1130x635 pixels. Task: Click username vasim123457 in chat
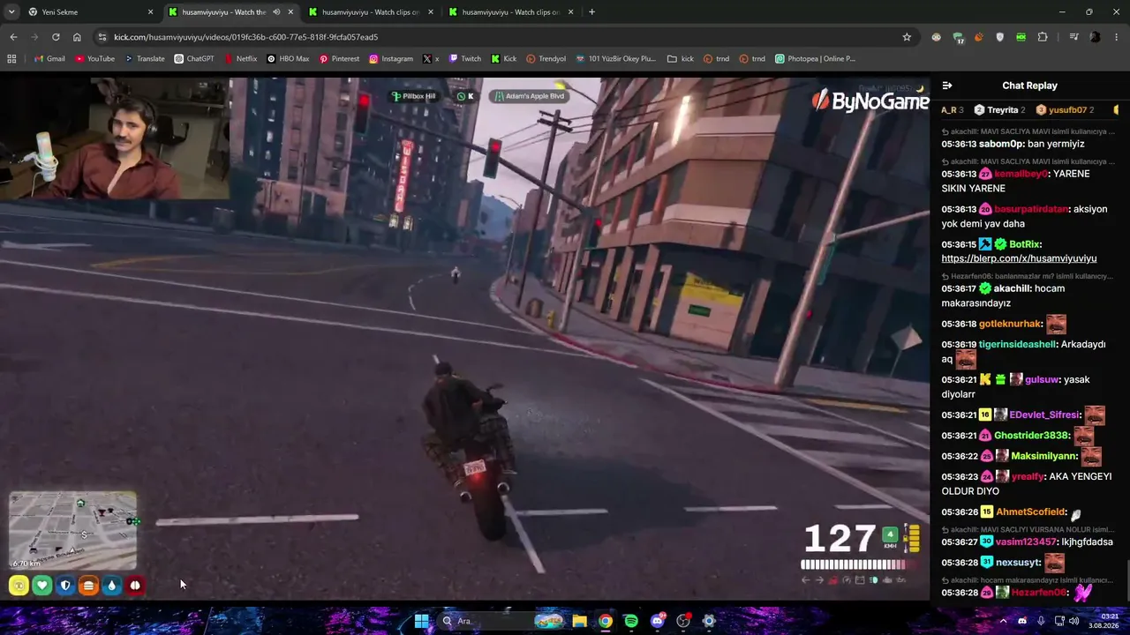1026,542
